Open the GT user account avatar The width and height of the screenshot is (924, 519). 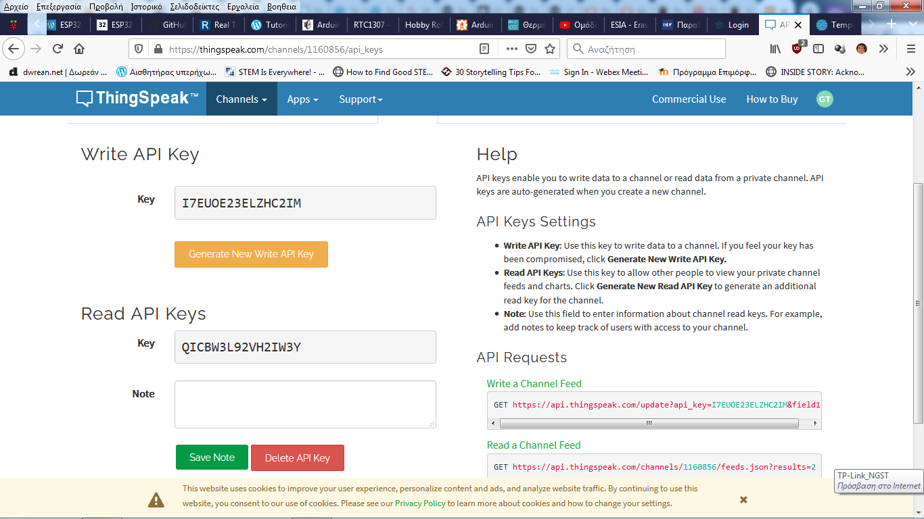click(x=825, y=99)
